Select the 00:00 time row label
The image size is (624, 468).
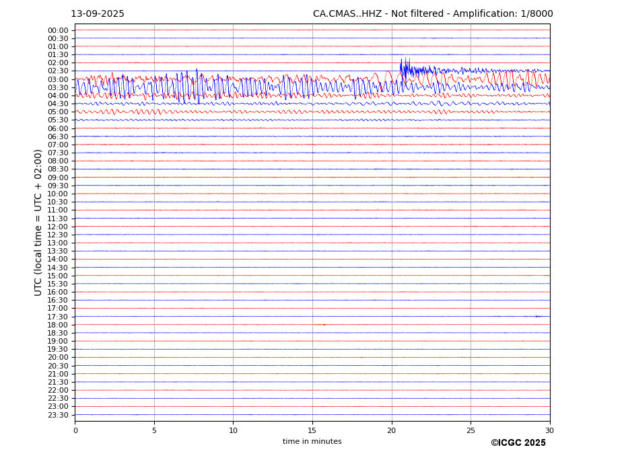pos(58,31)
